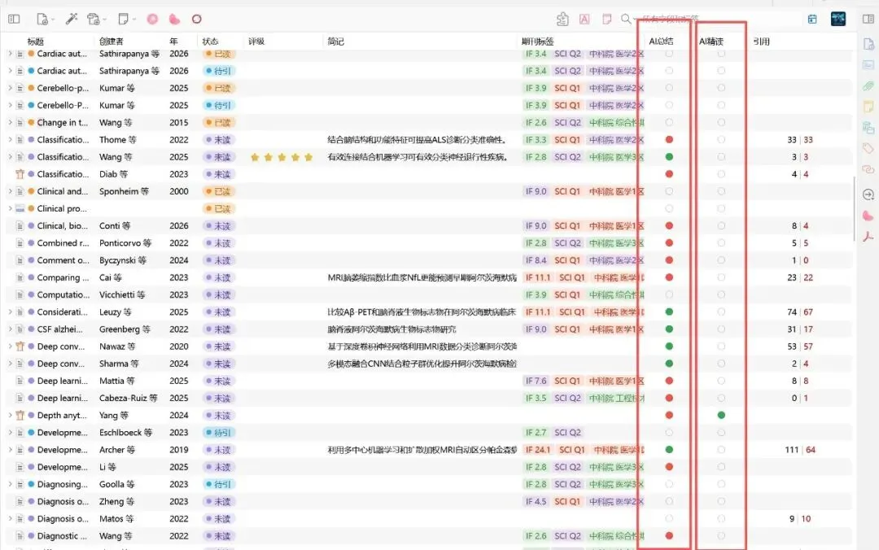Click the translate icon left of the red A
Image resolution: width=879 pixels, height=550 pixels.
(x=562, y=19)
